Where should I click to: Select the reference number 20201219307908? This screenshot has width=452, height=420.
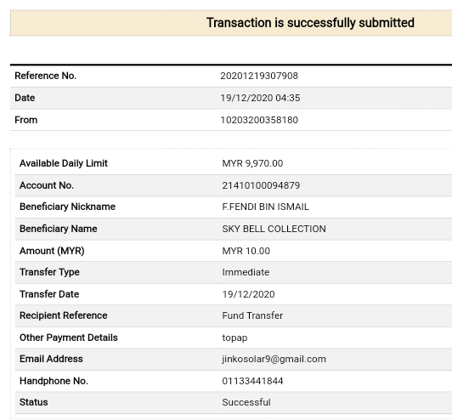click(x=259, y=76)
